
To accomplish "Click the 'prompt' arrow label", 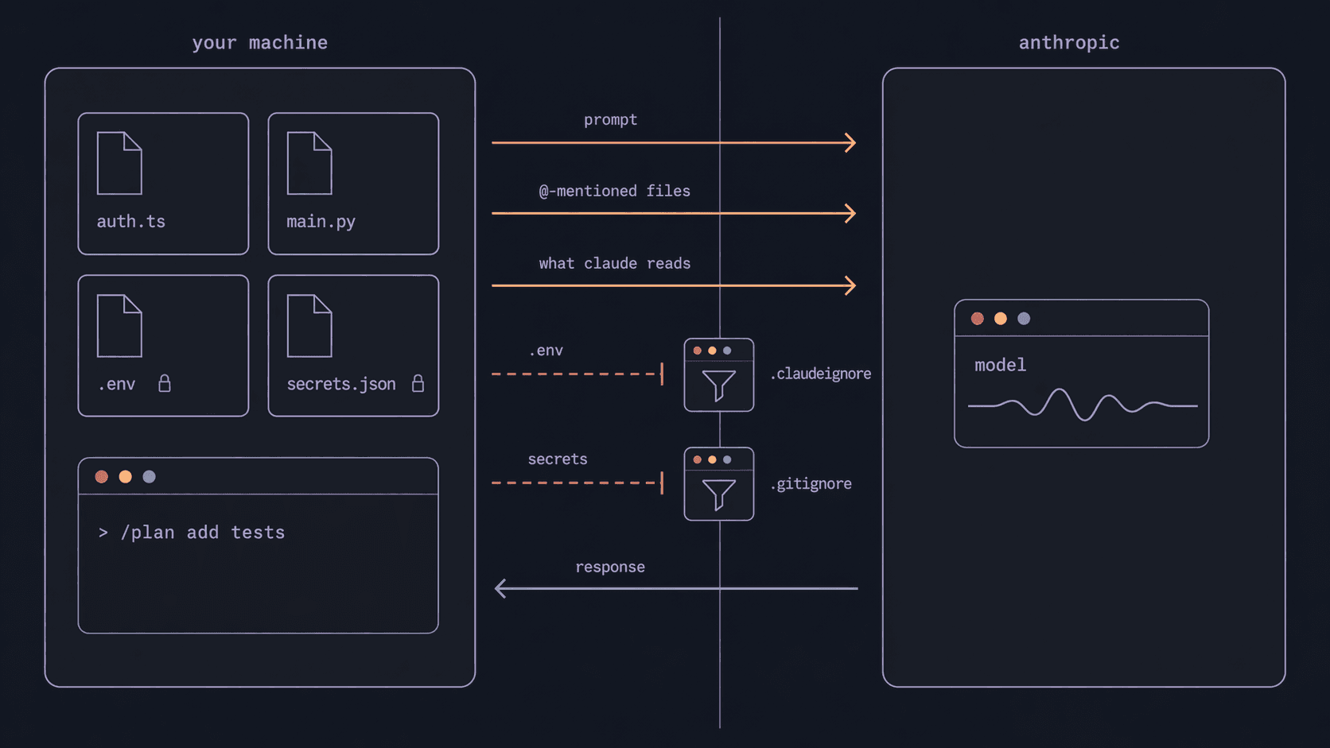I will coord(610,119).
